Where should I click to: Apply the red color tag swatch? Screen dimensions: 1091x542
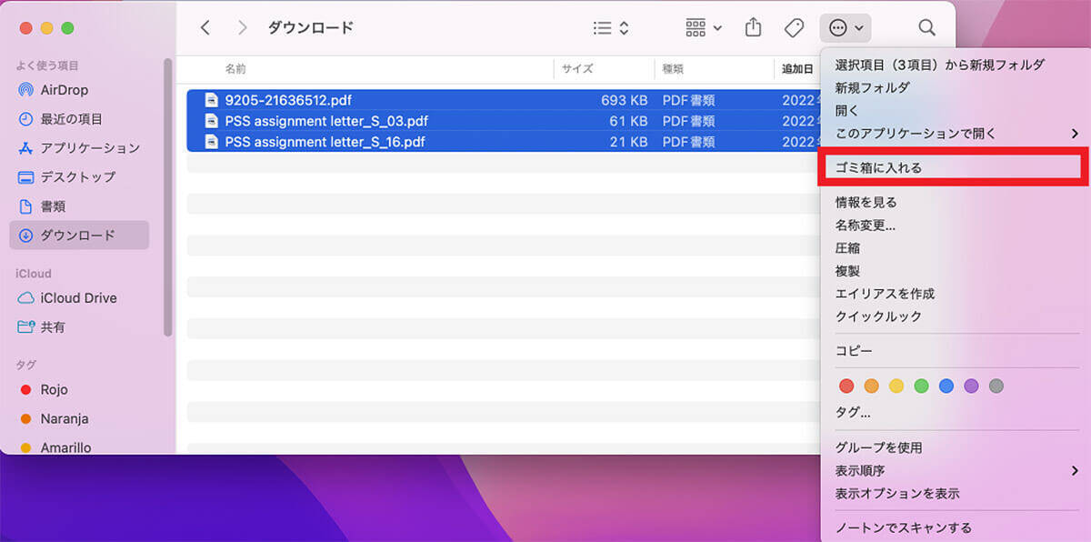[846, 386]
